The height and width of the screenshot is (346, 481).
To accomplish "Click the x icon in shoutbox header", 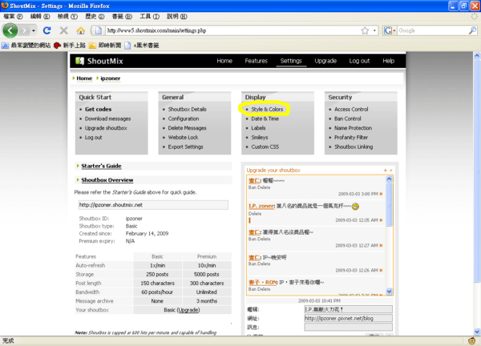I will [391, 171].
